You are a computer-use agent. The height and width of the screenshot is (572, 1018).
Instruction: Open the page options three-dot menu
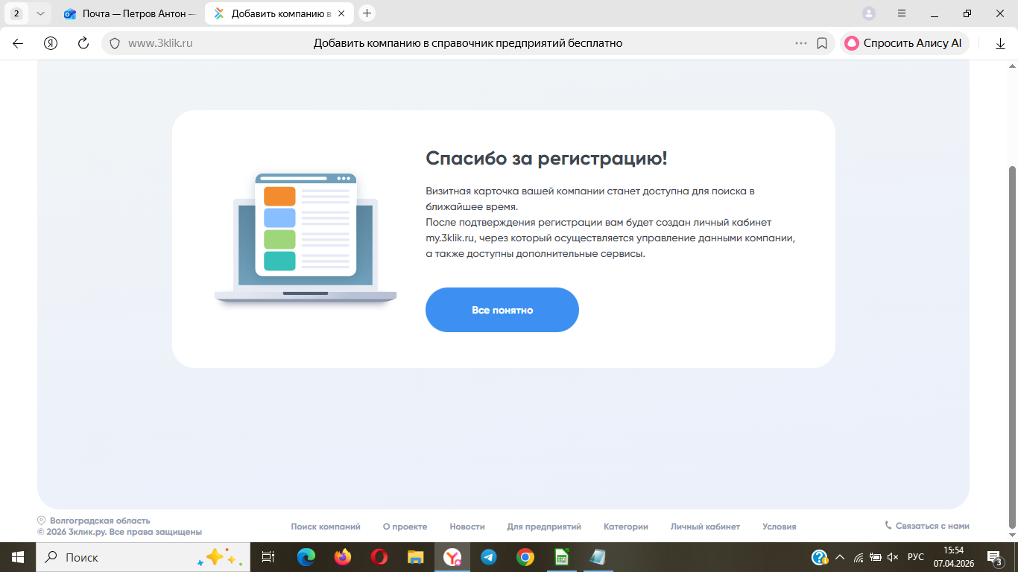point(801,43)
